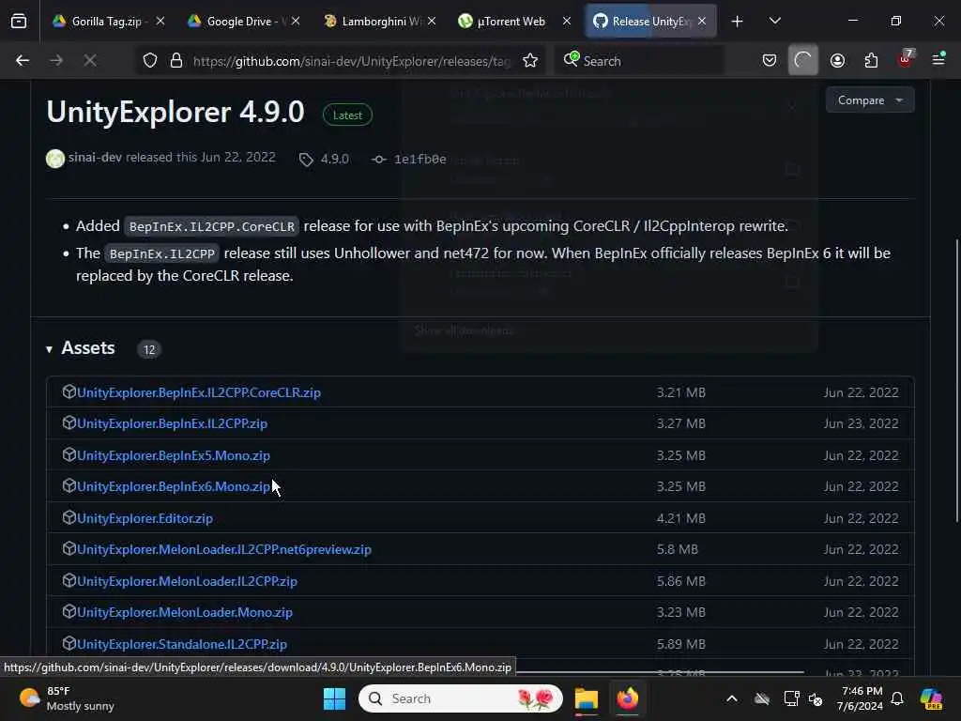Click the UnityExplorer 4.9.0 title
The image size is (961, 721).
175,113
